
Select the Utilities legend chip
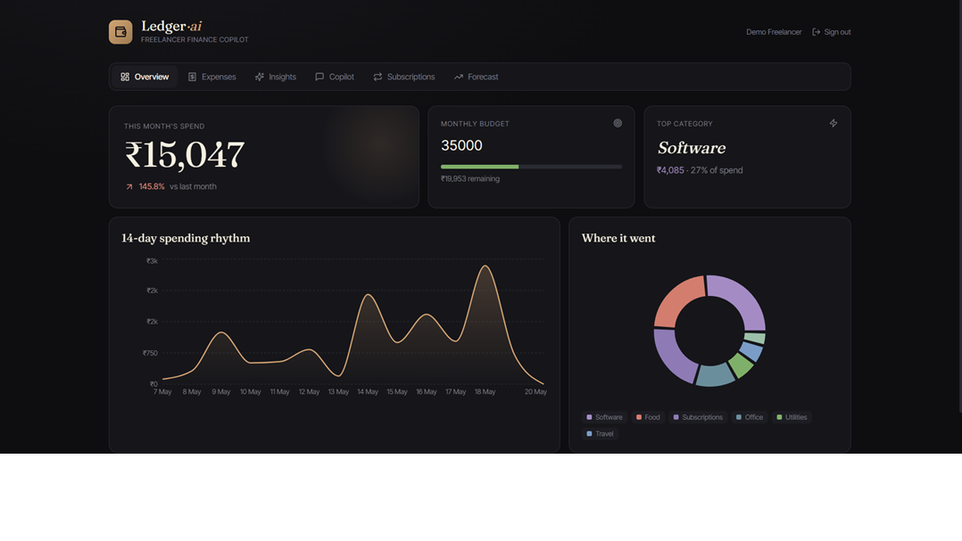(x=792, y=417)
